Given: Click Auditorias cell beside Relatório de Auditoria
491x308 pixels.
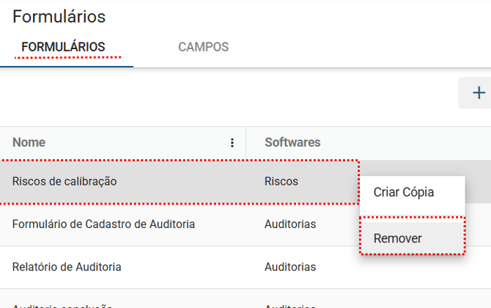Looking at the screenshot, I should coord(290,267).
